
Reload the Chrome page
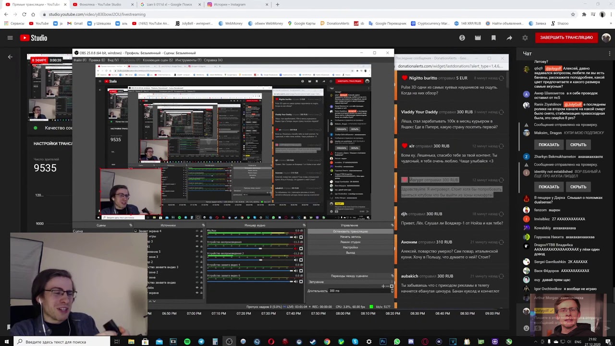click(24, 14)
